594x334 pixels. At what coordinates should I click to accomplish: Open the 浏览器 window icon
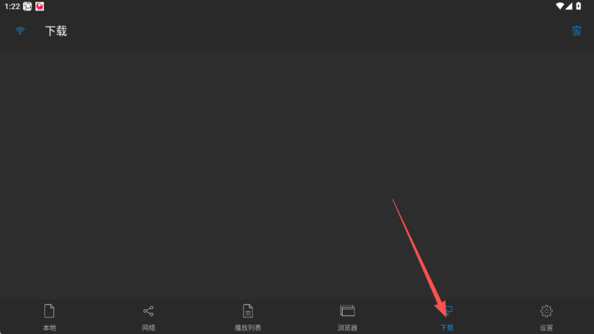347,311
